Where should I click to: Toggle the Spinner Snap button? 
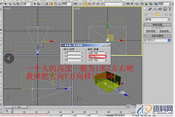(x=98, y=4)
